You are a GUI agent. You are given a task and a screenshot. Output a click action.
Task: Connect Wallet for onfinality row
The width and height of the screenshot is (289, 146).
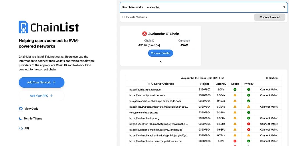[269, 135]
